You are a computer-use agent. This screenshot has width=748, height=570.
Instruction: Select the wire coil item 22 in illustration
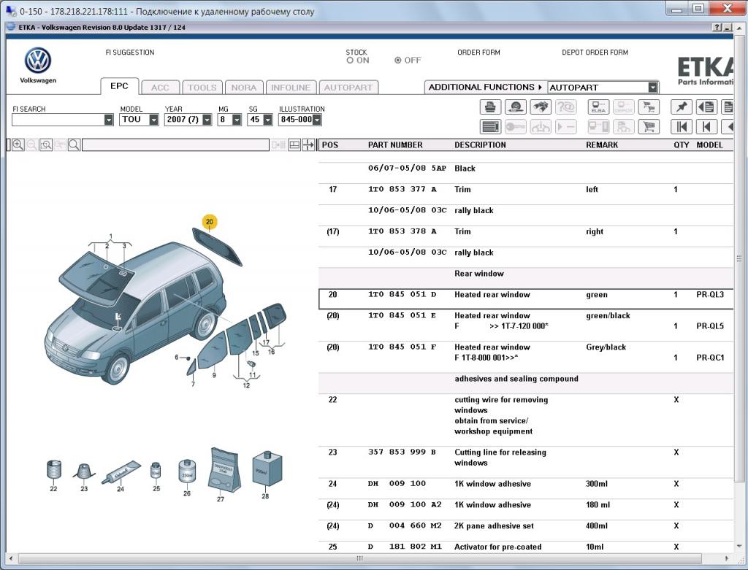[x=54, y=471]
